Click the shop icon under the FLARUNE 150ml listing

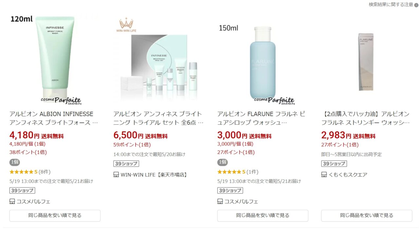(220, 202)
